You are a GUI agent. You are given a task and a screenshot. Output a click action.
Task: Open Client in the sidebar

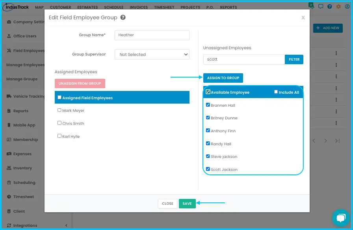tap(16, 211)
